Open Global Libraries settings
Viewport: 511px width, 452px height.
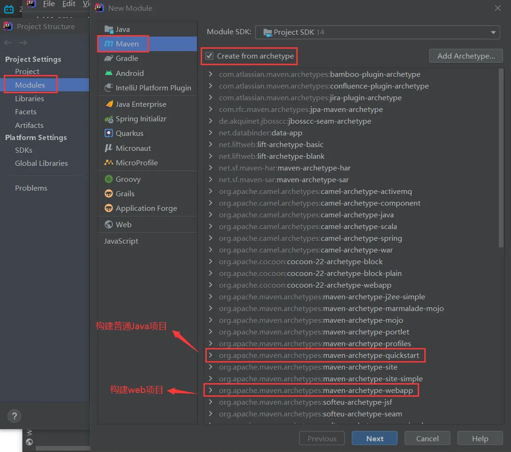point(41,163)
